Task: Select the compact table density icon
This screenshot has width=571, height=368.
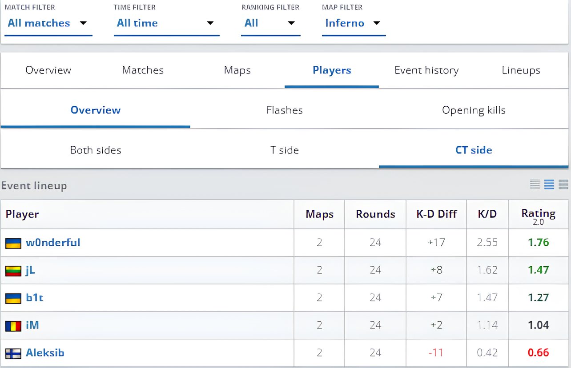Action: (535, 184)
